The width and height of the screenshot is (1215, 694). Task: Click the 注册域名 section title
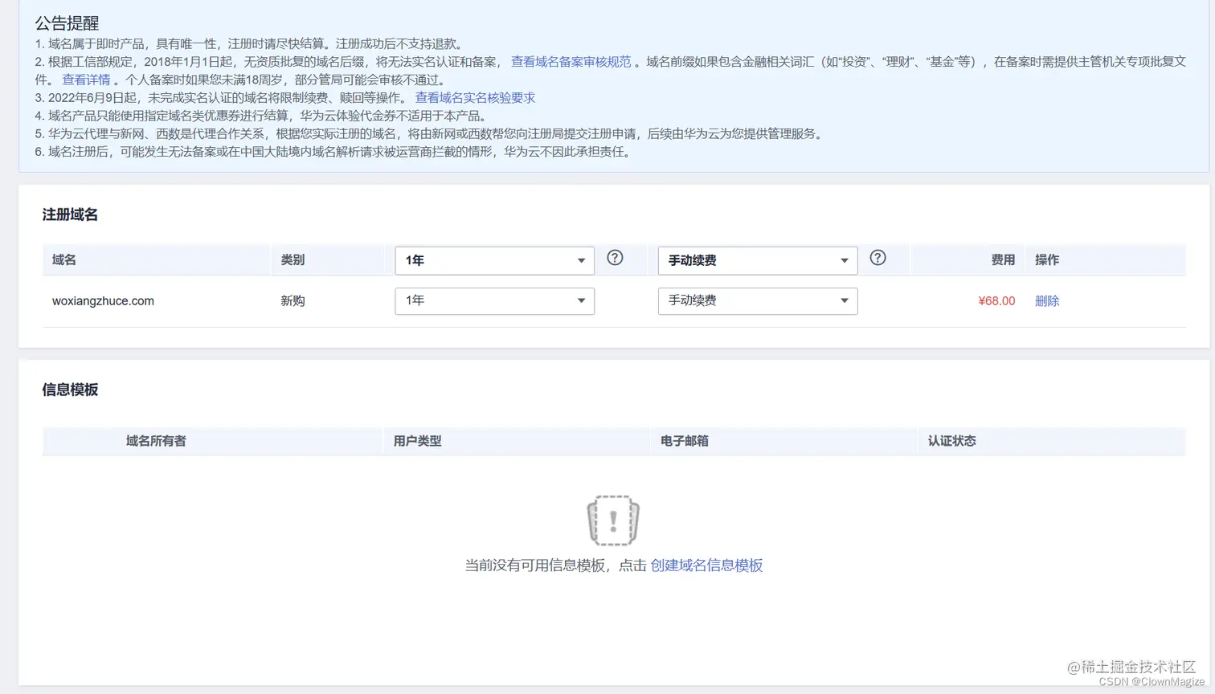point(68,214)
